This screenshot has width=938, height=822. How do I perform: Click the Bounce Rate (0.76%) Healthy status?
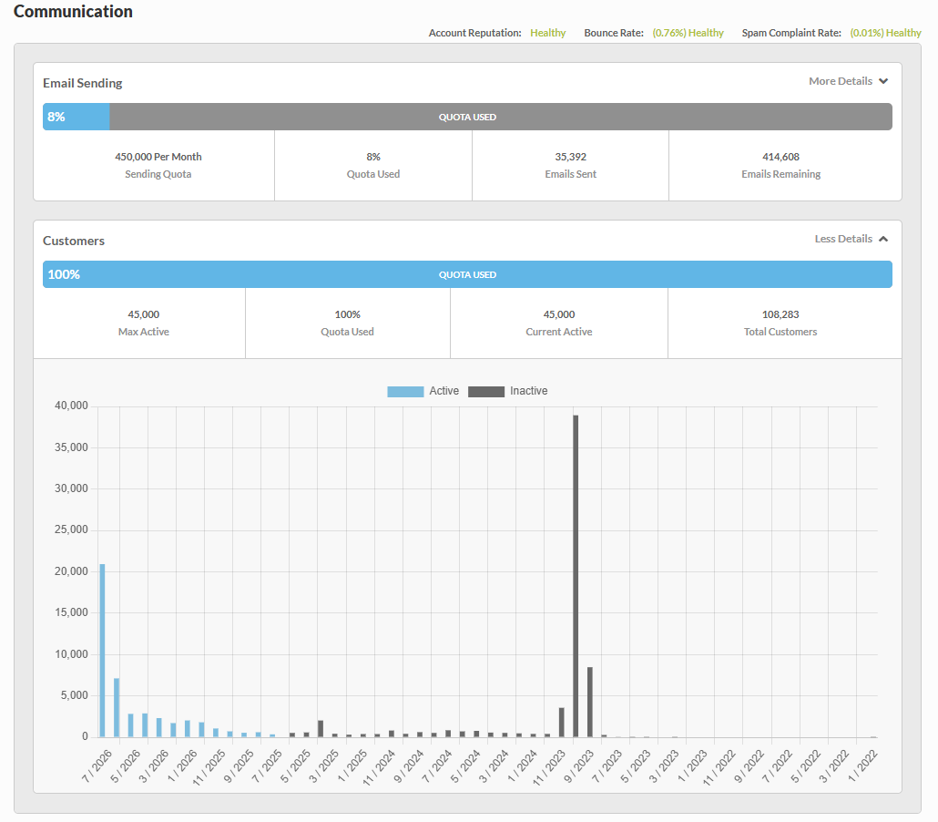click(x=688, y=33)
